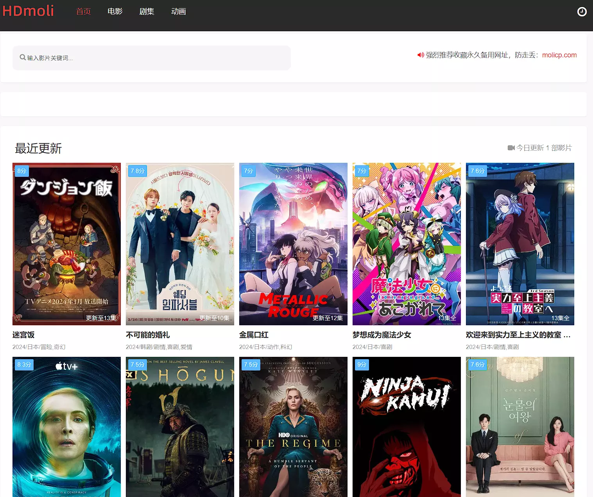Click the 欢迎来到实力至上主义的教室 title
Viewport: 593px width, 497px height.
pyautogui.click(x=518, y=335)
